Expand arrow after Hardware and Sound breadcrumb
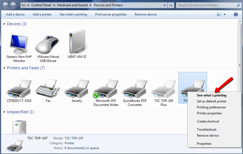 (x=91, y=5)
